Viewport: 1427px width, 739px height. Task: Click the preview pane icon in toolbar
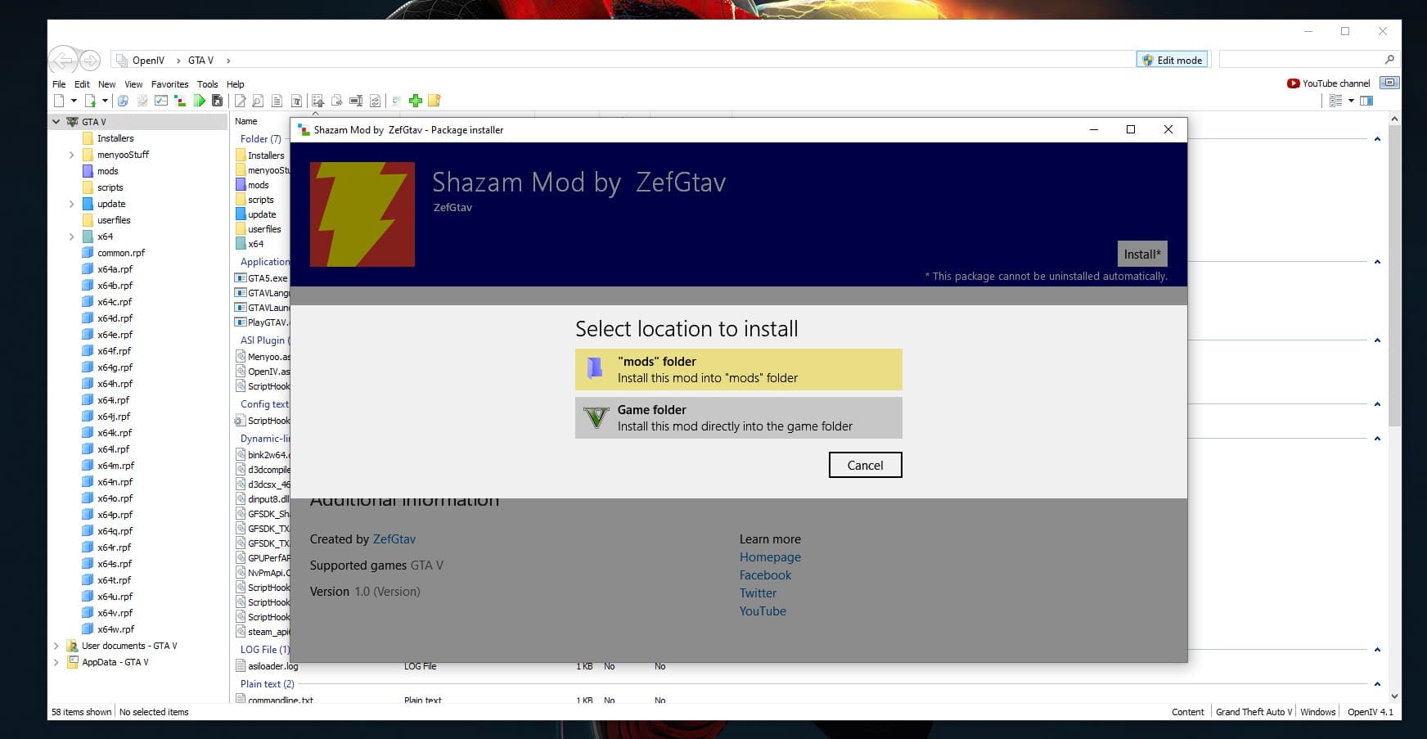(1366, 101)
